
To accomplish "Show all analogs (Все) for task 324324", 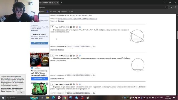I will click(94, 75).
